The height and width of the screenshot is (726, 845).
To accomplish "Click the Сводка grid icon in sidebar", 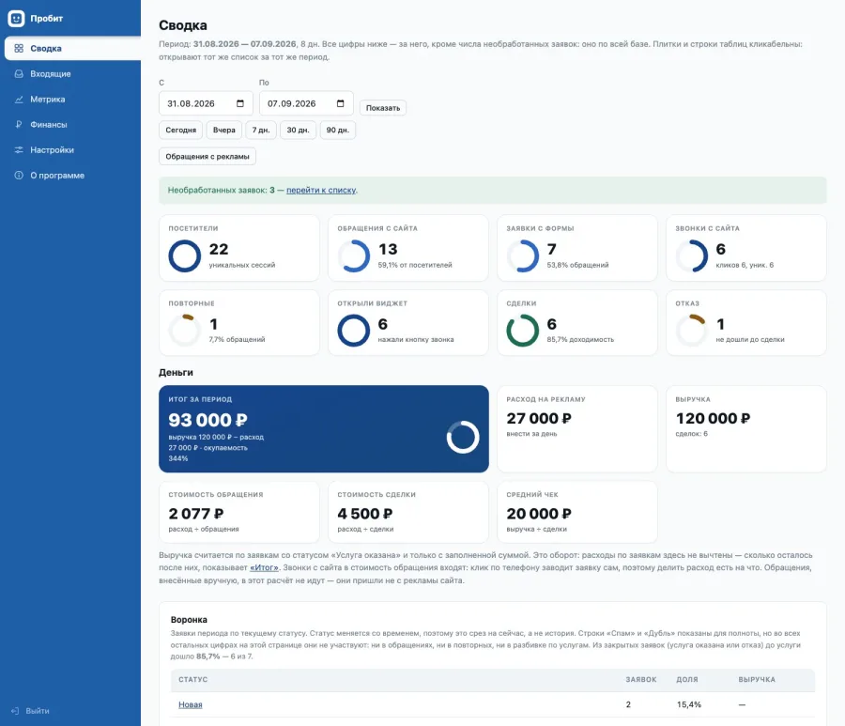I will (19, 49).
